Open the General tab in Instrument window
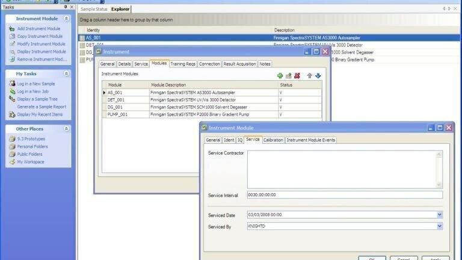 click(x=107, y=64)
